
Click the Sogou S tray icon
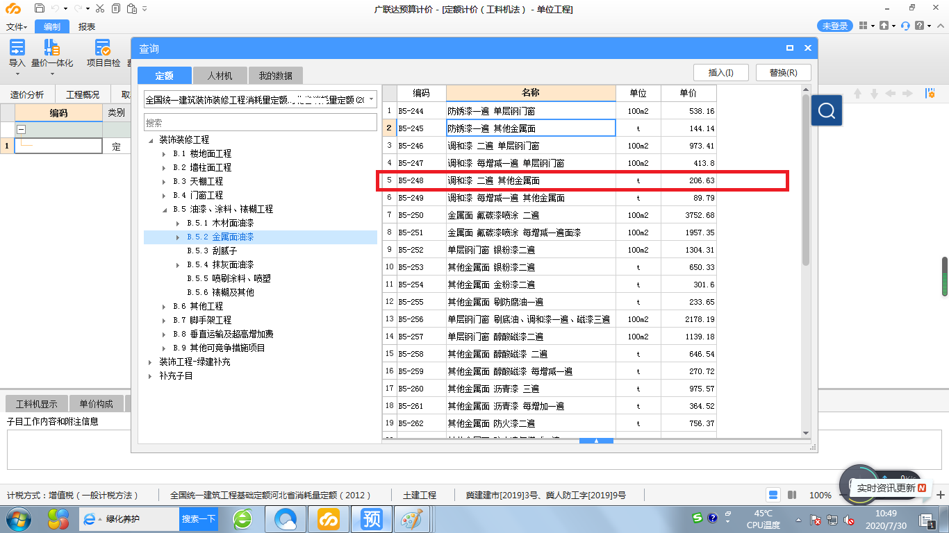pyautogui.click(x=697, y=518)
